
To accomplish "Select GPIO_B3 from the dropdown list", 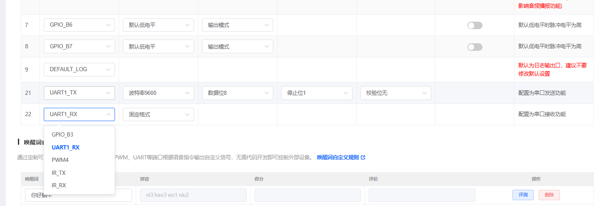I will coord(79,134).
